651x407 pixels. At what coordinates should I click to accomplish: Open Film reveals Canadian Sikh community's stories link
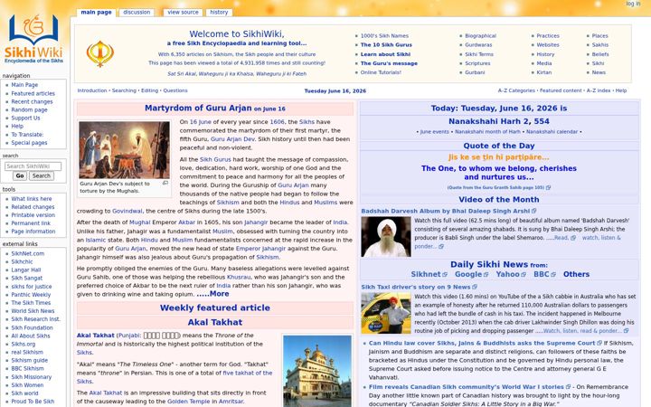467,387
